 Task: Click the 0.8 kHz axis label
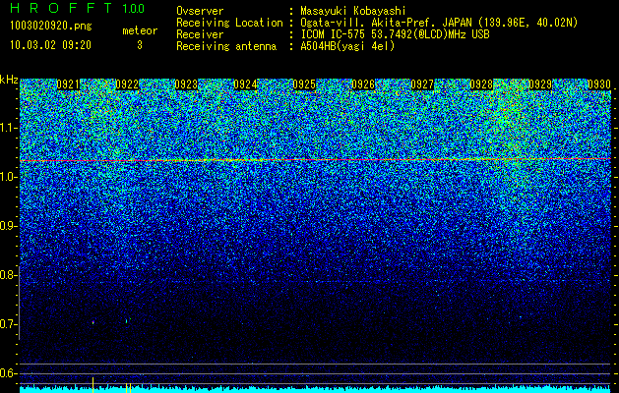click(x=9, y=275)
